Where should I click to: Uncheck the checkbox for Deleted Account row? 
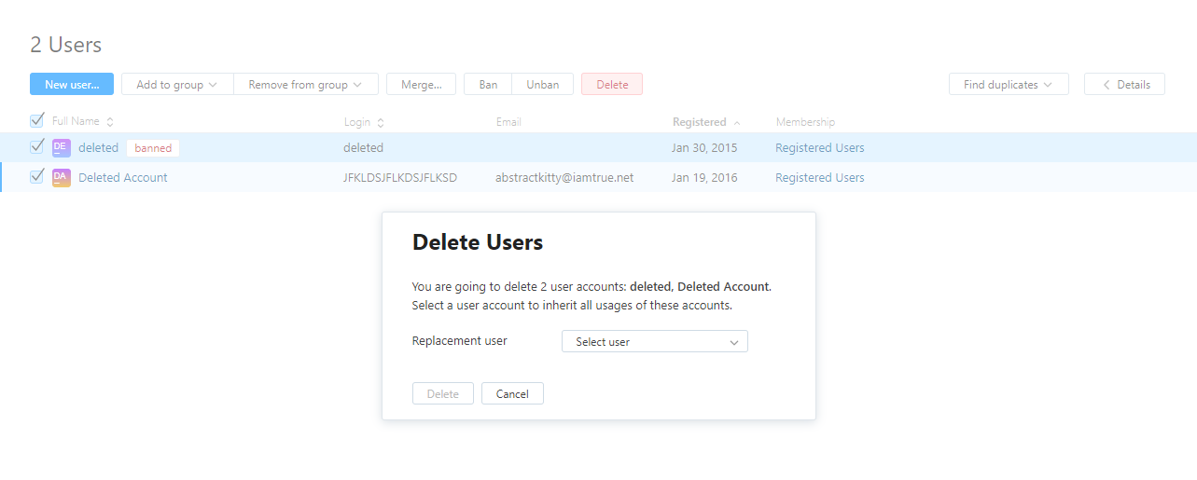click(37, 176)
